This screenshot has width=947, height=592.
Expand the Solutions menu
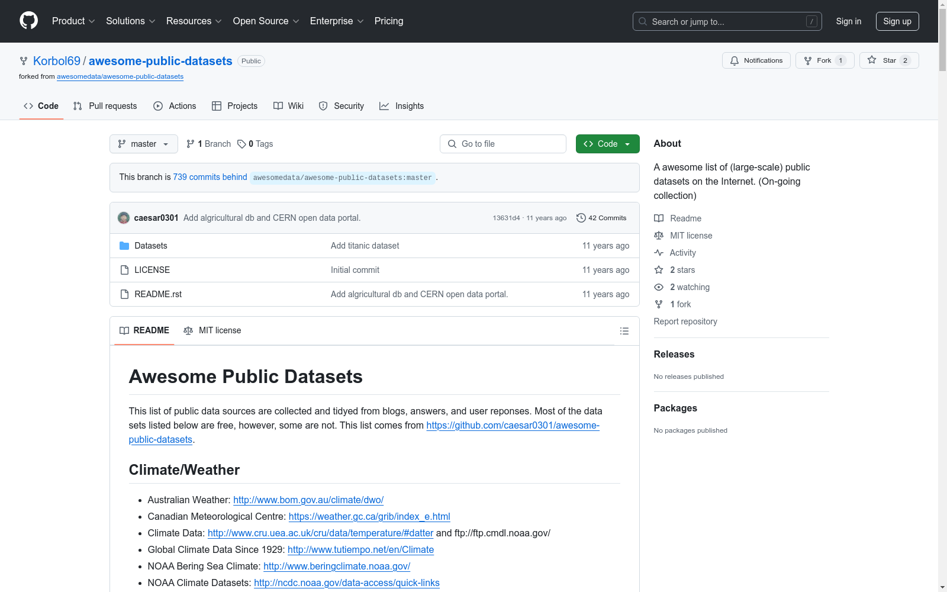tap(131, 21)
